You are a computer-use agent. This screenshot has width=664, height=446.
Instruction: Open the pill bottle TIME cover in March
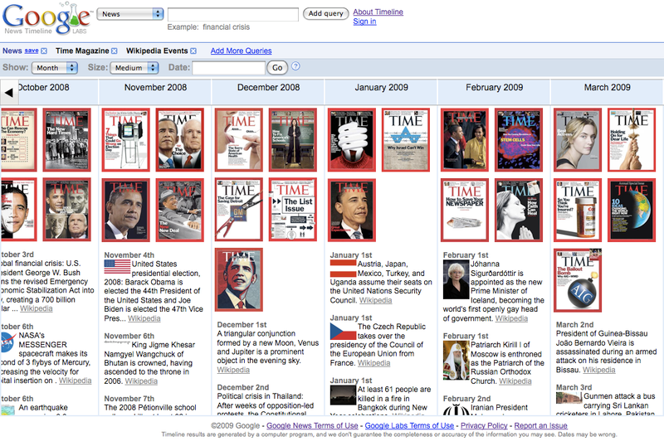578,210
